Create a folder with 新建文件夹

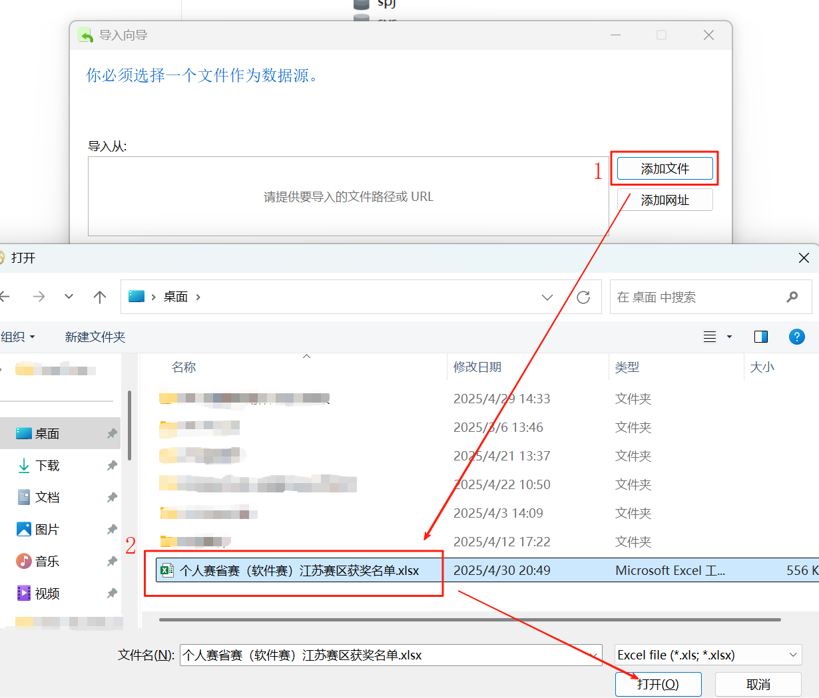pyautogui.click(x=95, y=337)
